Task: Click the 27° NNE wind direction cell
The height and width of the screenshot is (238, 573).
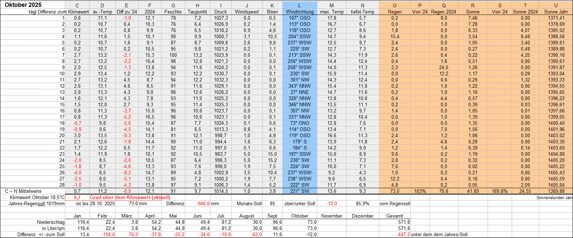Action: 299,92
